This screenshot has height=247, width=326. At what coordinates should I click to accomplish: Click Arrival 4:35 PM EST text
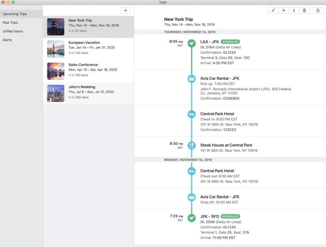coord(217,63)
